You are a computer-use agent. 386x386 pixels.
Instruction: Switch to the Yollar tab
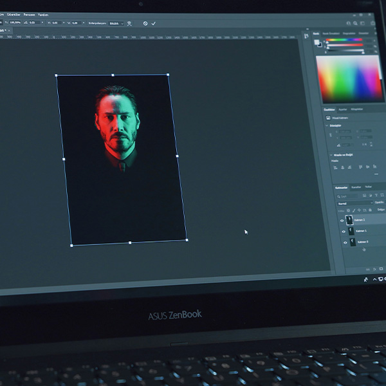point(368,187)
